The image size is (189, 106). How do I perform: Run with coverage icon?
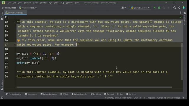(164, 8)
